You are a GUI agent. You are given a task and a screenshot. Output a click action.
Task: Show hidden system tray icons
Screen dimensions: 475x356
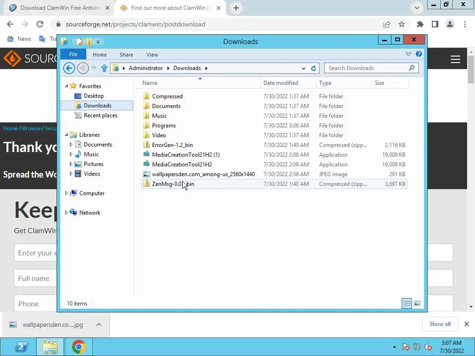(394, 347)
